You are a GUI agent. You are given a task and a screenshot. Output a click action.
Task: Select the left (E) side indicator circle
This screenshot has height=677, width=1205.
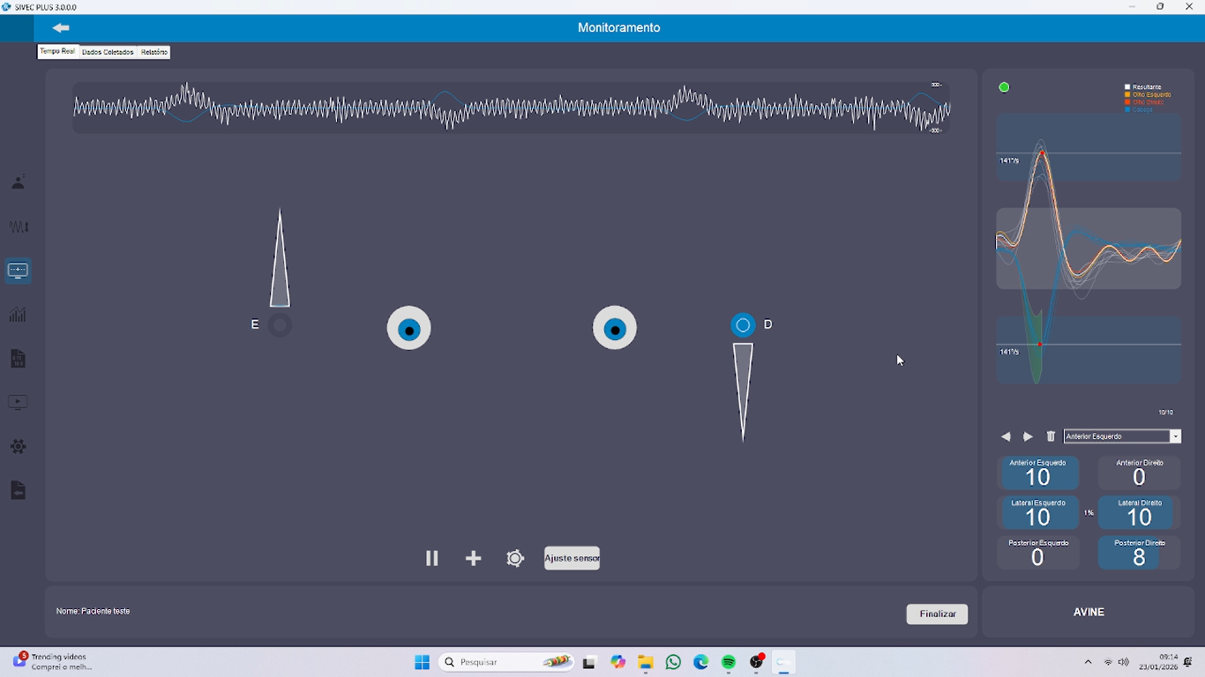[x=280, y=325]
